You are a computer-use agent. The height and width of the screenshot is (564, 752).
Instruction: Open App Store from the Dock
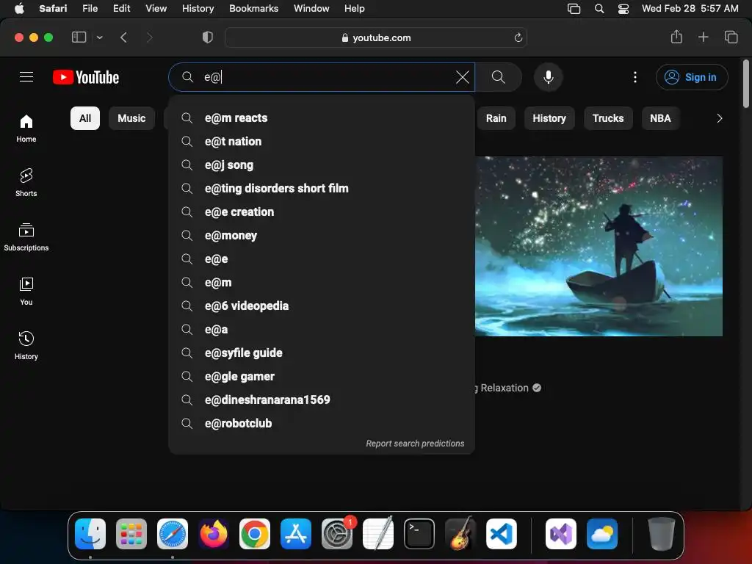click(x=296, y=534)
